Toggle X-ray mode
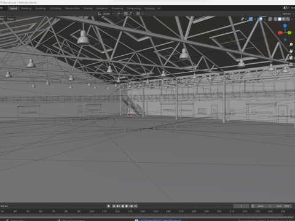 270,19
